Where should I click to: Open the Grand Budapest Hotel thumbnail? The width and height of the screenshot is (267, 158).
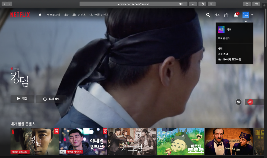click(x=229, y=141)
